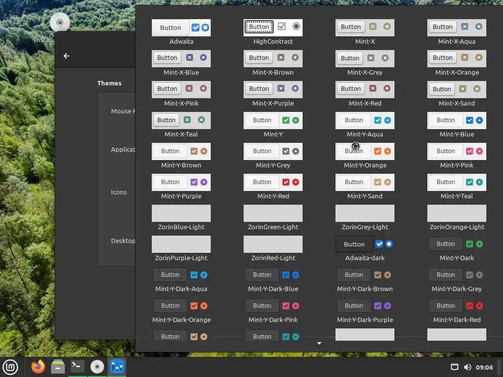The width and height of the screenshot is (503, 377).
Task: Apply the Mint-Y-Grey theme
Action: click(x=273, y=156)
